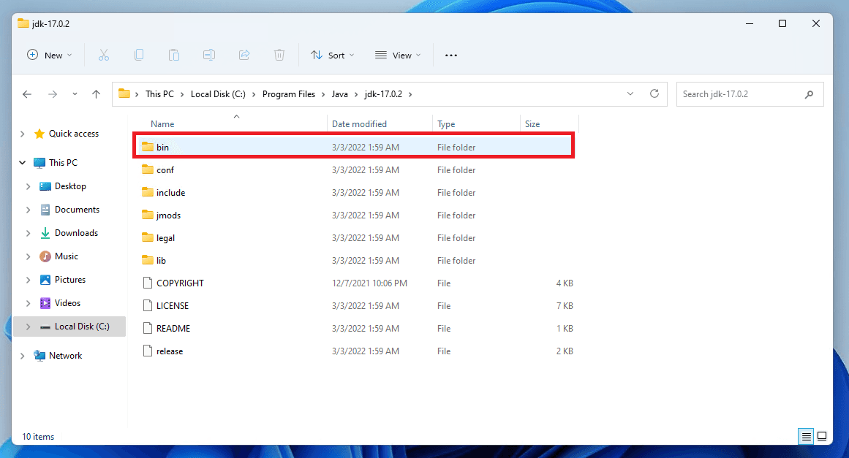Image resolution: width=849 pixels, height=458 pixels.
Task: Sort by Date modified column header
Action: tap(359, 124)
